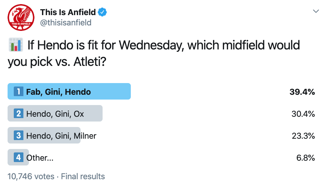
Task: Click the 6.8% result value
Action: [306, 158]
